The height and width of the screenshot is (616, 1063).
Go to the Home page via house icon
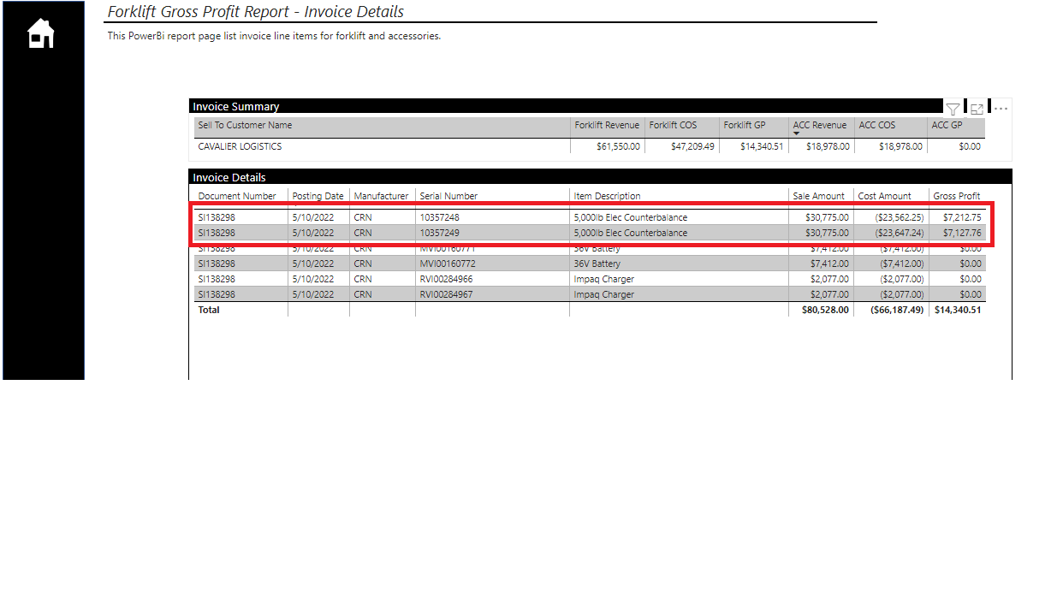[x=41, y=34]
